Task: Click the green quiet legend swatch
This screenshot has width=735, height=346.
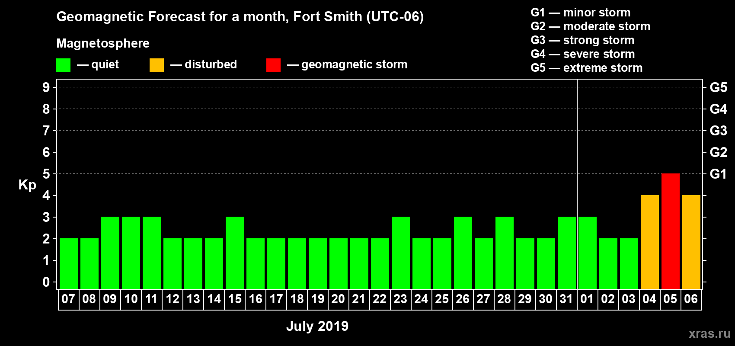Action: click(x=63, y=65)
